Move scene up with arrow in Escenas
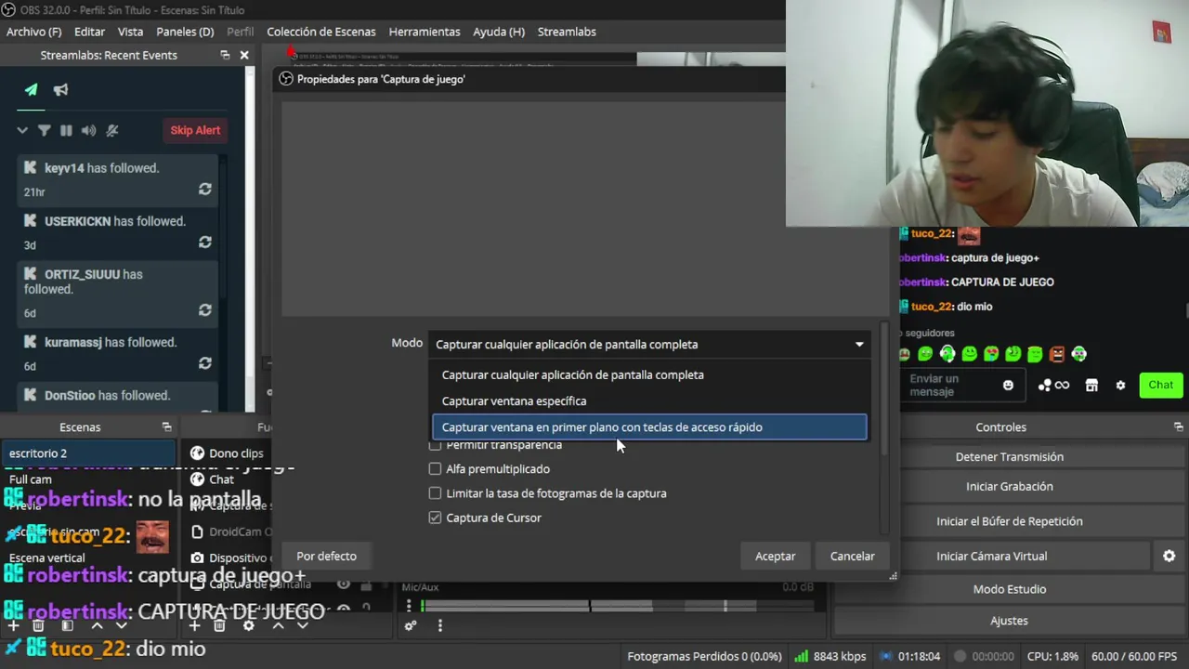The image size is (1189, 669). click(96, 625)
